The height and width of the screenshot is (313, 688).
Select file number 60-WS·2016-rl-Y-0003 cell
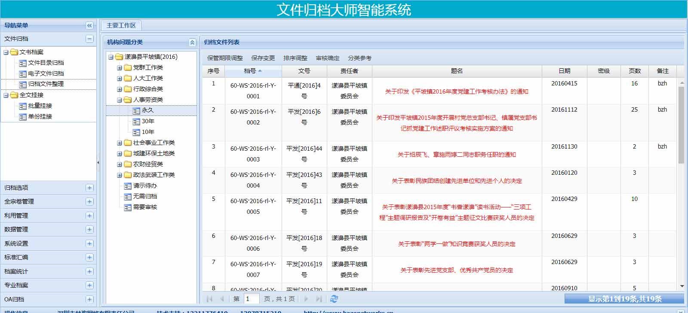tap(253, 154)
